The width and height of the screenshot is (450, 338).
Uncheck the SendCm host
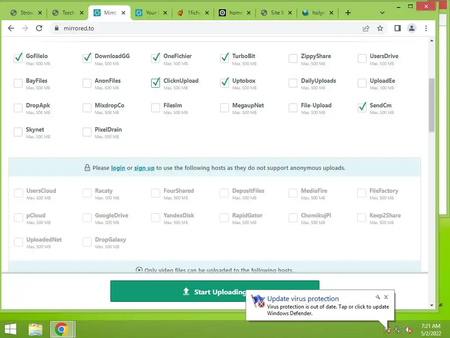point(362,107)
